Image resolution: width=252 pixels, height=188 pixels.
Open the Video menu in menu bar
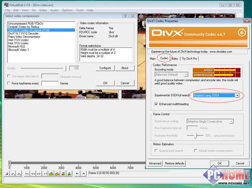(43, 10)
